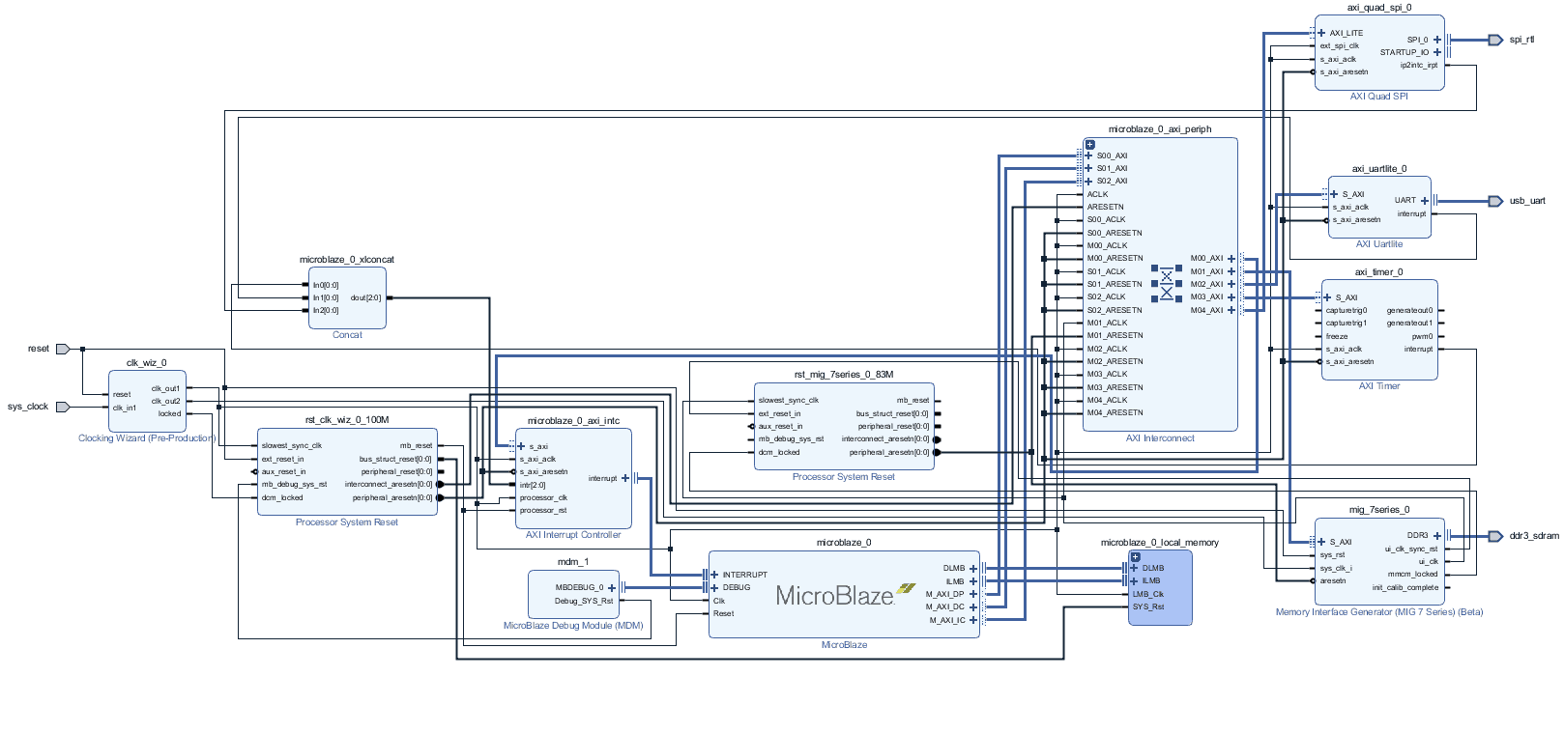Screen dimensions: 1564x733
Task: Expand the SPI_0 interface on axi_quad_spi_0
Action: (x=1437, y=40)
